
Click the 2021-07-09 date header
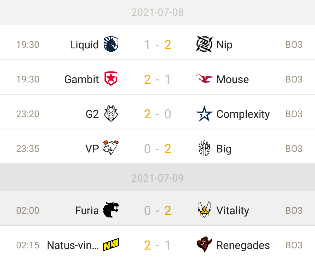point(158,178)
